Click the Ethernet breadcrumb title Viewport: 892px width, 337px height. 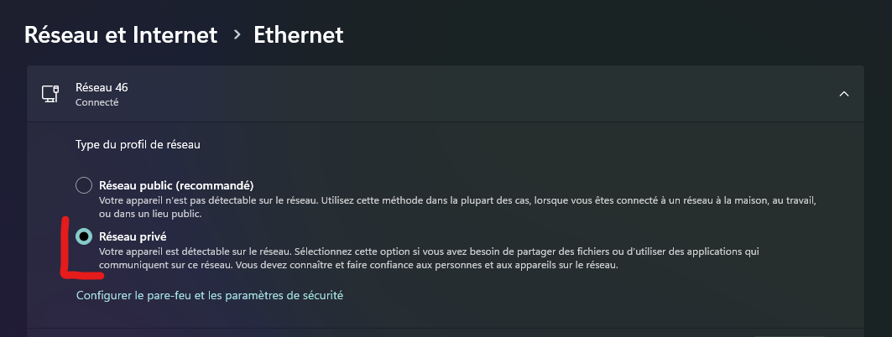coord(298,34)
